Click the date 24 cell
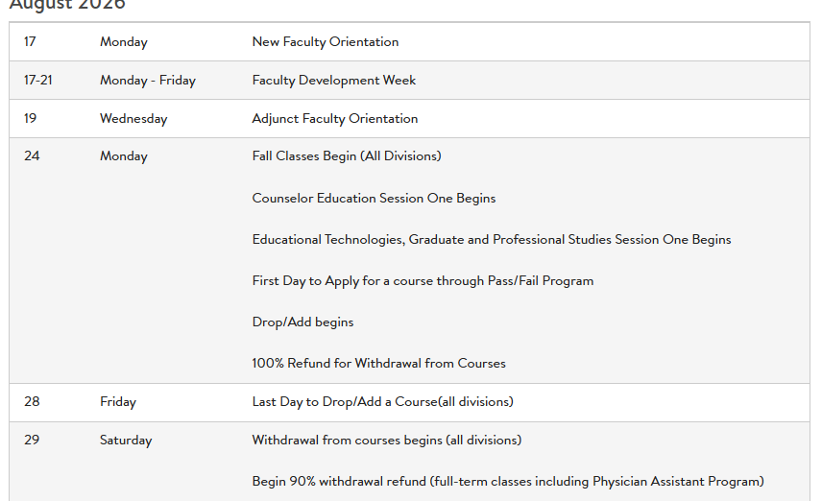 [32, 156]
